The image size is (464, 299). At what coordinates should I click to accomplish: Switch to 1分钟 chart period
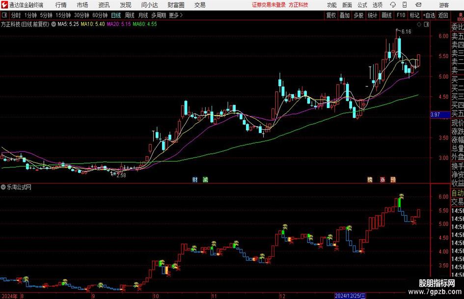point(30,15)
